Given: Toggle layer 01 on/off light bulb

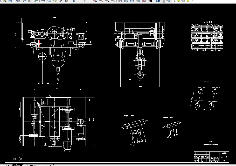Looking at the screenshot, I should click(x=174, y=1).
